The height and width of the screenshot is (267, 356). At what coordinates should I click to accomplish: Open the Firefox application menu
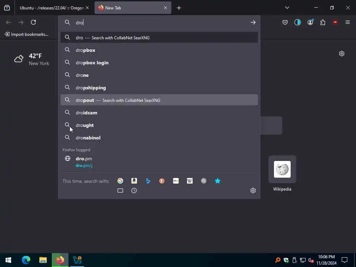click(348, 22)
